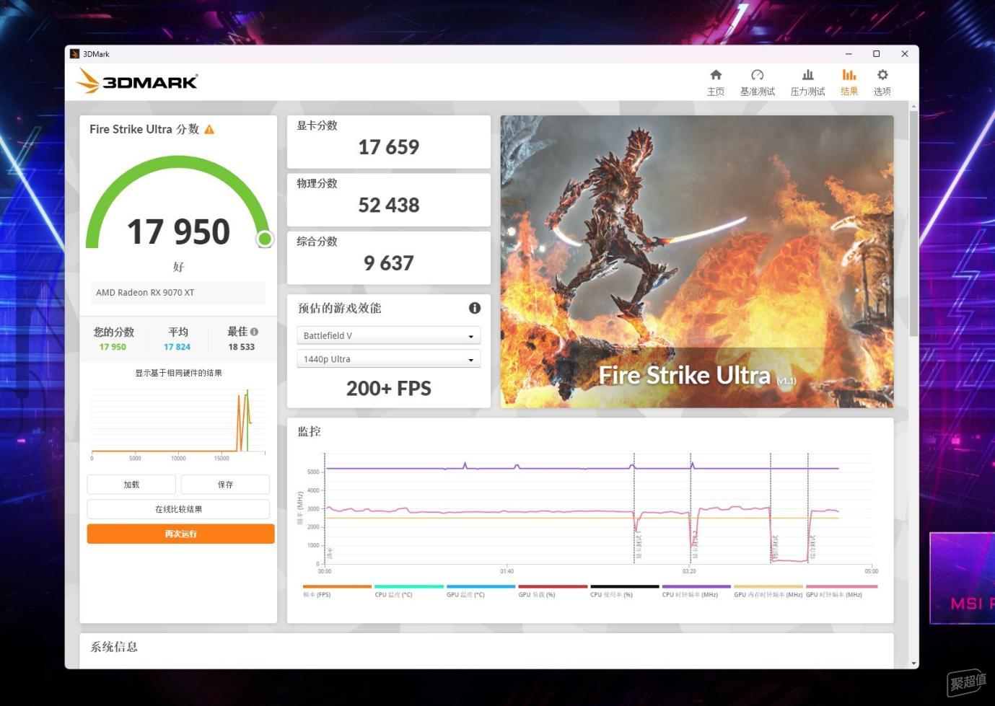Toggle the FPS orange legend series
Screen dimensions: 995x706
tap(337, 591)
